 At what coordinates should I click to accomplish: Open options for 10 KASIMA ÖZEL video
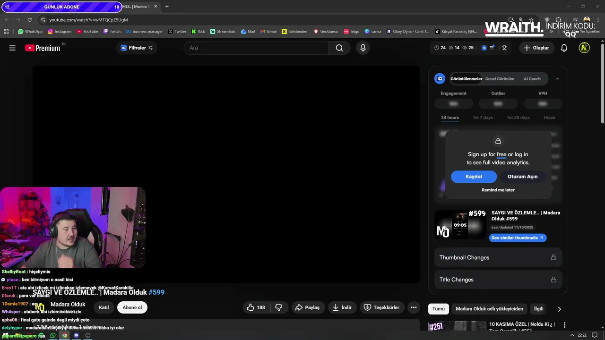pos(564,325)
